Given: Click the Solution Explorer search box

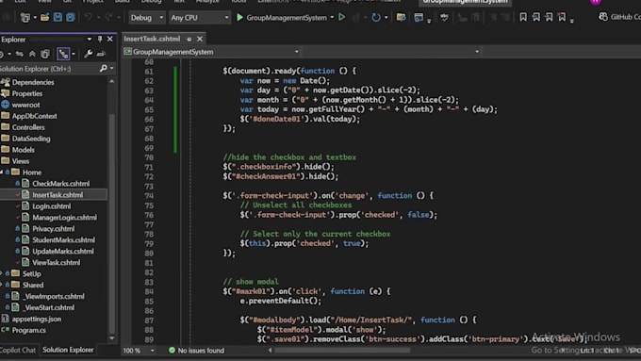Looking at the screenshot, I should (x=48, y=69).
